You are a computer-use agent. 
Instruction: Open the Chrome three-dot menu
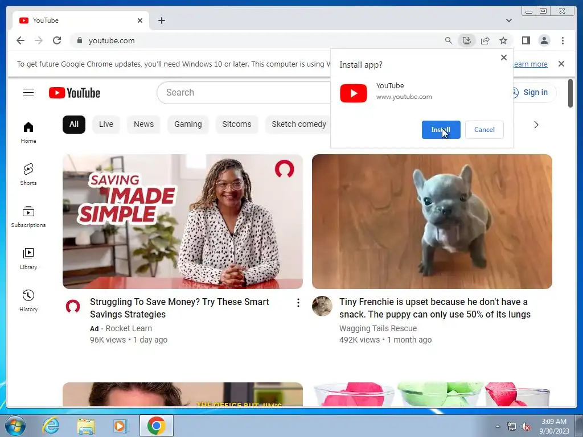563,40
